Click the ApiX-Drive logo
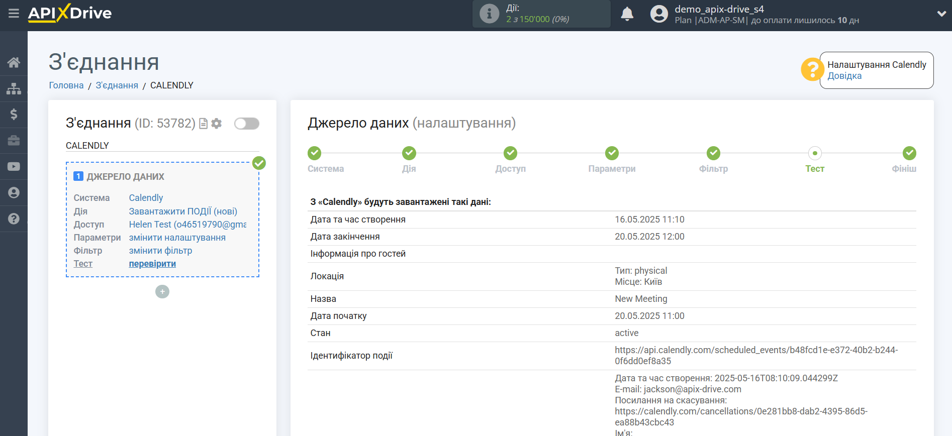The image size is (952, 436). click(70, 13)
